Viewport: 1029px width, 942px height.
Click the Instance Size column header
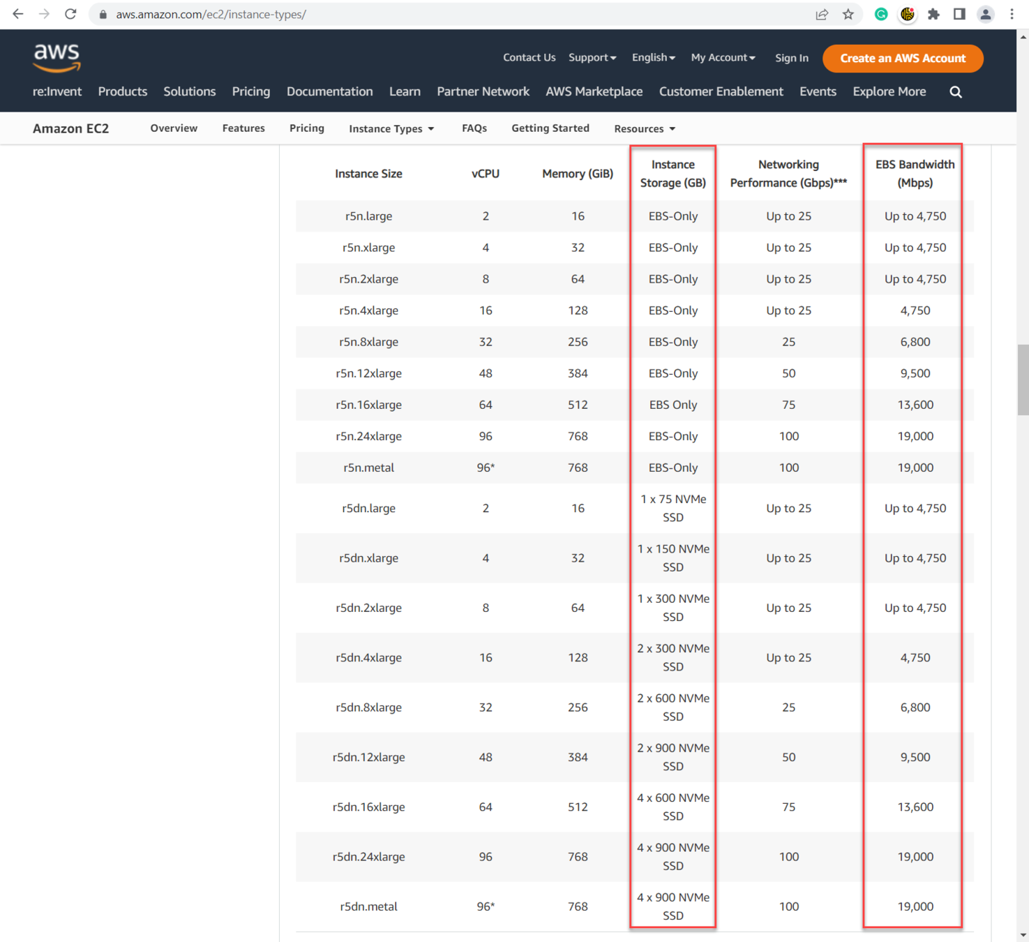[x=368, y=174]
